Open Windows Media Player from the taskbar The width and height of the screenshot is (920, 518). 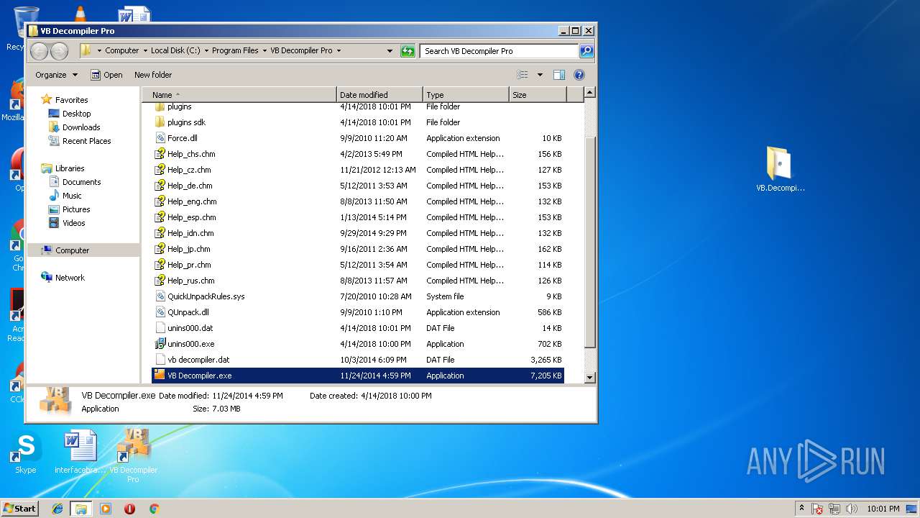tap(106, 509)
